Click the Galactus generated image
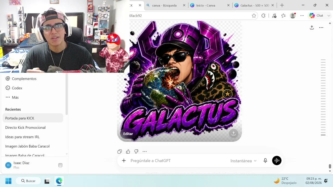Viewport: 333px width, 187px height. [180, 81]
